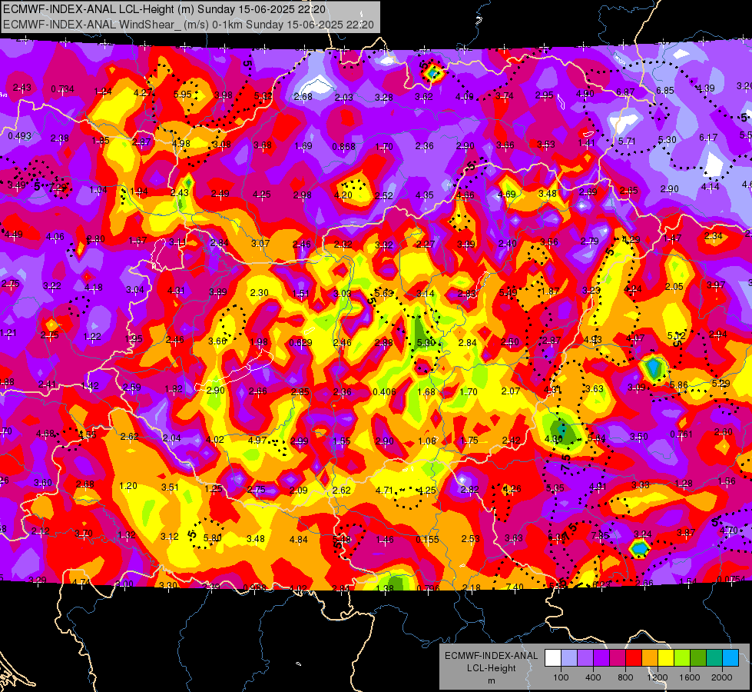Screen dimensions: 752x692
Task: Click the red legend swatch
Action: tap(634, 658)
